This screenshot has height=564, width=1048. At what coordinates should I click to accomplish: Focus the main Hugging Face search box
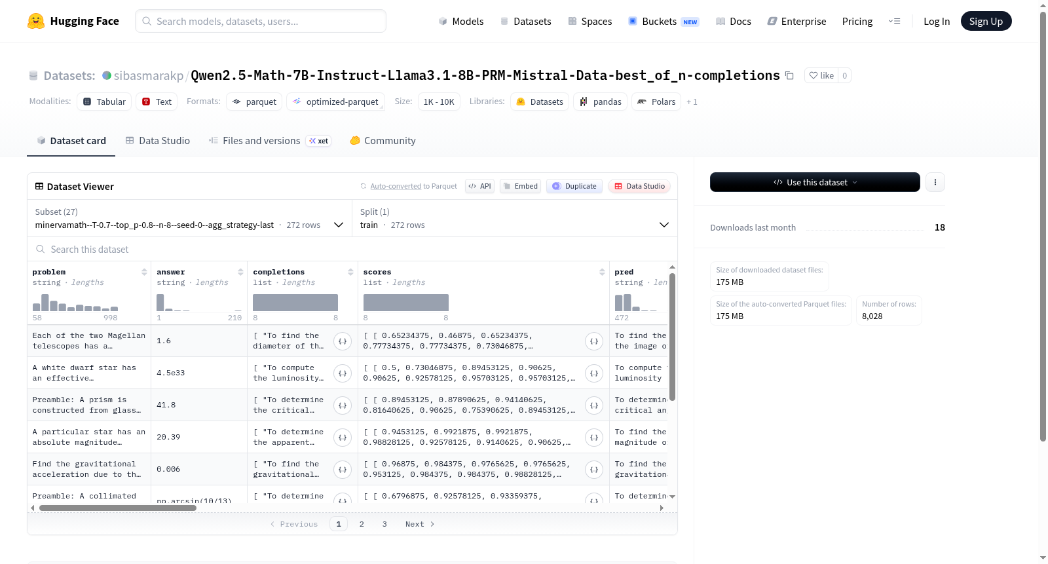[x=261, y=21]
